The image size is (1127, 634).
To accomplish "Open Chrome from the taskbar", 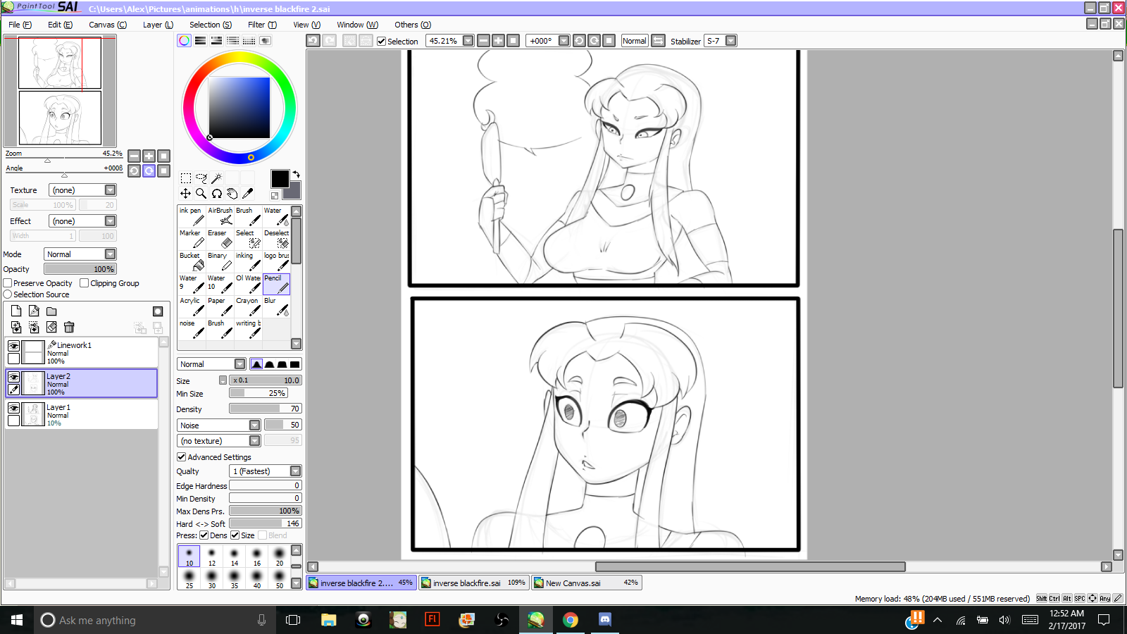I will tap(571, 620).
